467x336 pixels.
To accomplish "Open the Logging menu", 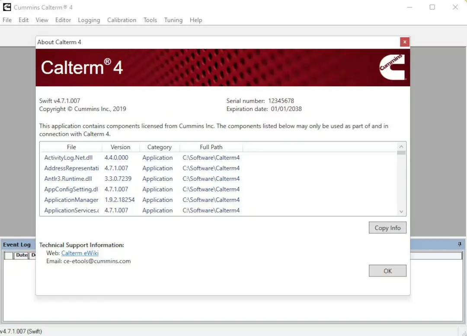I will pyautogui.click(x=89, y=20).
